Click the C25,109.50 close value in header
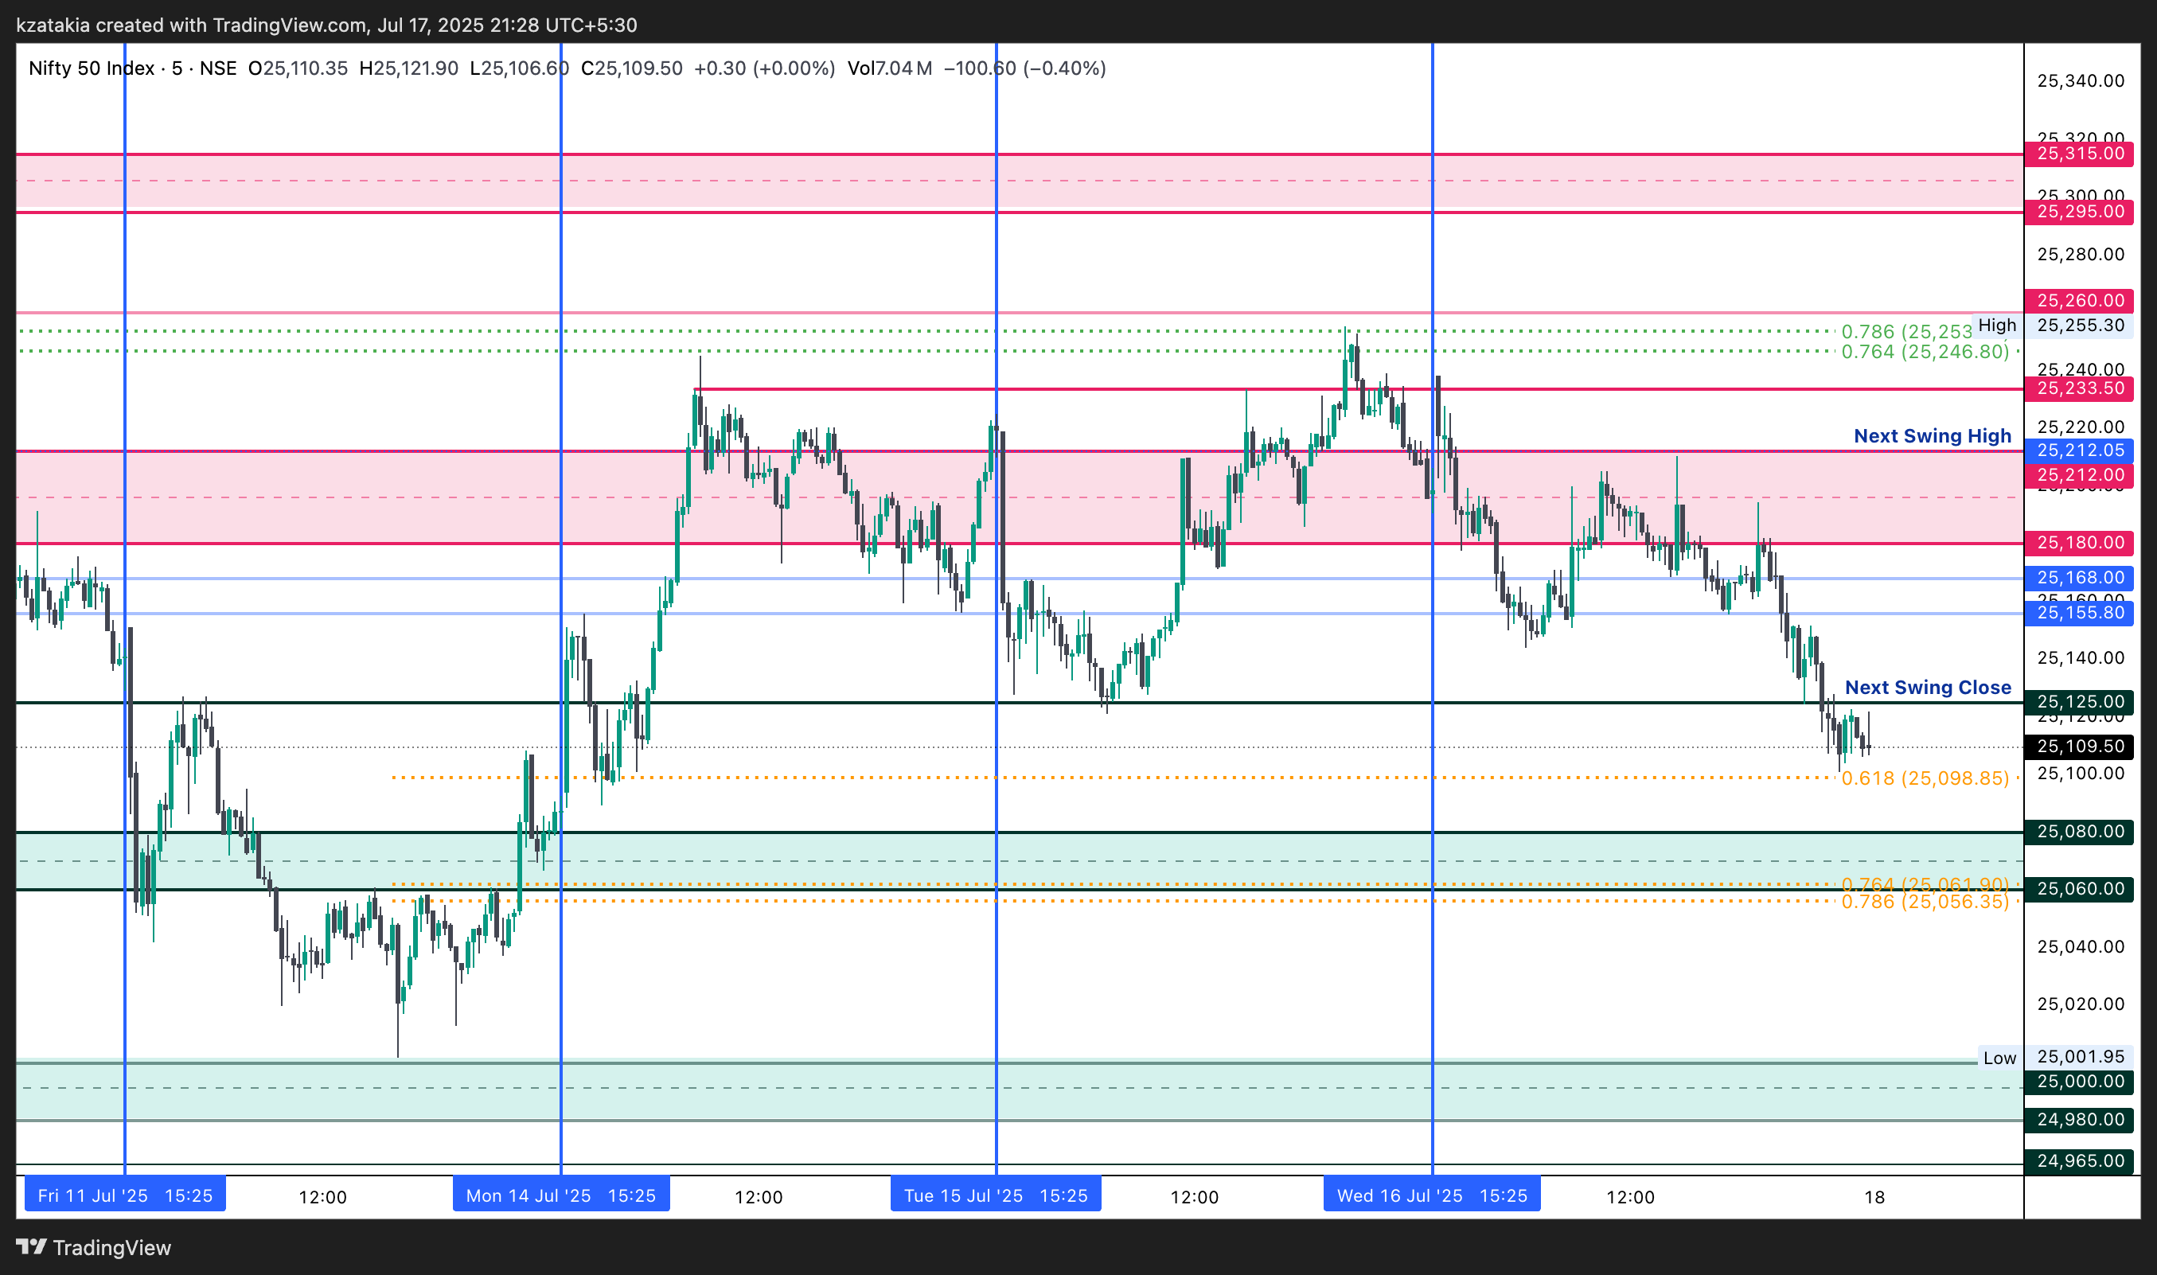2157x1275 pixels. pyautogui.click(x=631, y=68)
